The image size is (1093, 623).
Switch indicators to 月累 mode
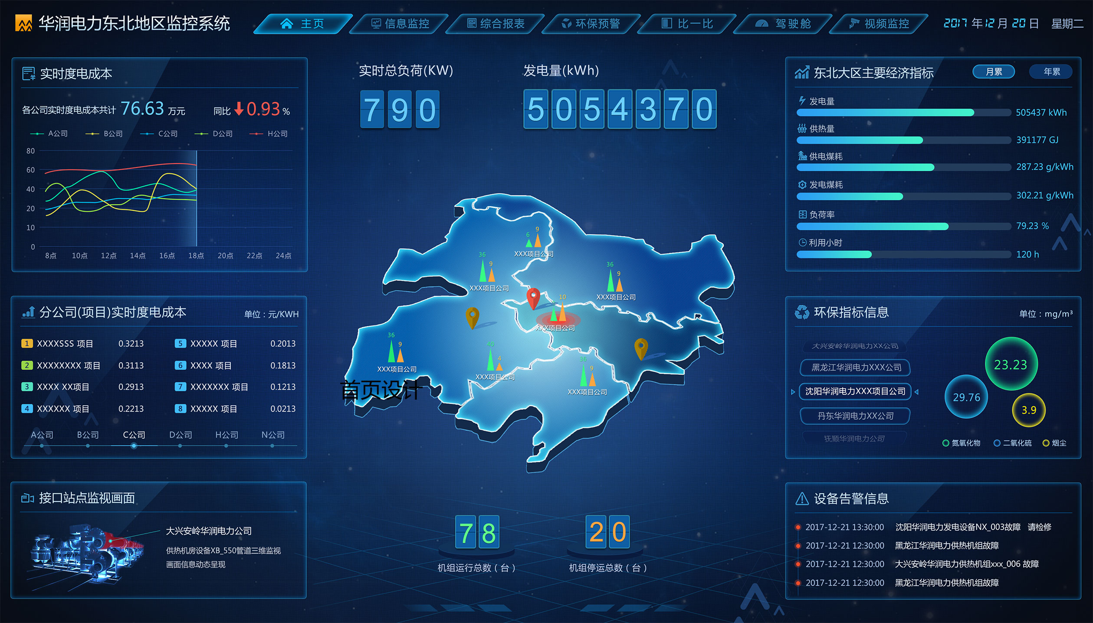993,72
